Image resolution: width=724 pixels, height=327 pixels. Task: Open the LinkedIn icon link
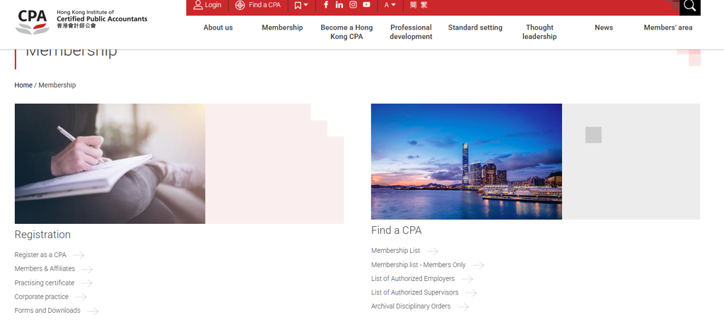(339, 5)
